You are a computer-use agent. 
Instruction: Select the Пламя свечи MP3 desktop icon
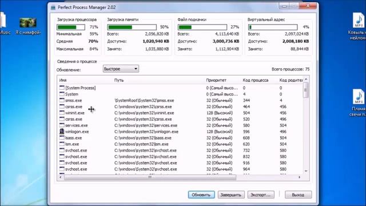click(x=358, y=96)
